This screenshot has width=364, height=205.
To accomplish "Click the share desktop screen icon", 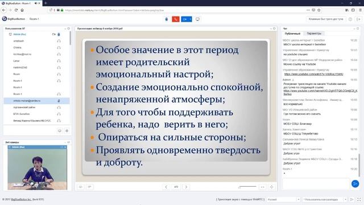I will (x=197, y=19).
